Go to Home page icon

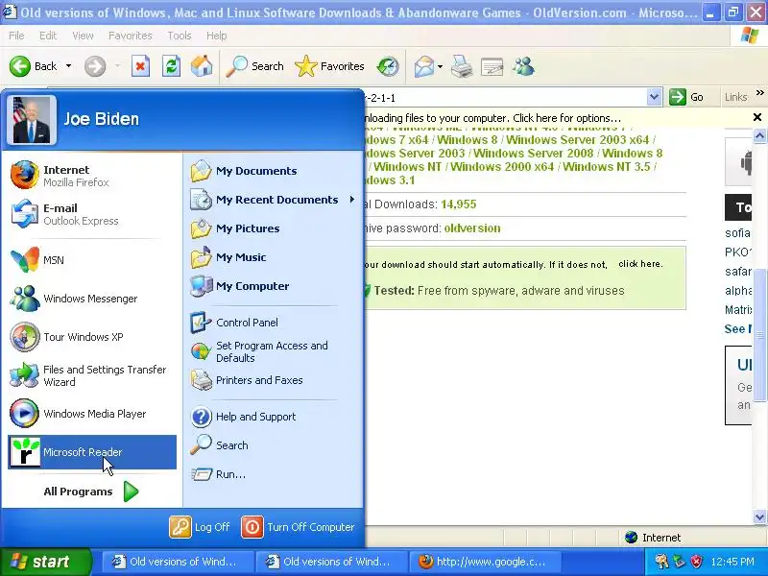pos(202,66)
